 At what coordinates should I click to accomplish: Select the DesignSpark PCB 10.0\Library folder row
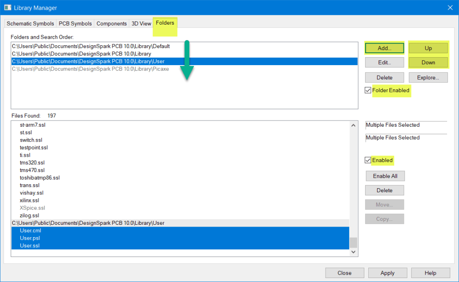tap(185, 54)
